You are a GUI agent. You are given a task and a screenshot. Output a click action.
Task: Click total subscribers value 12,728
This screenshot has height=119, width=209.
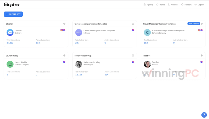pyautogui.click(x=79, y=74)
